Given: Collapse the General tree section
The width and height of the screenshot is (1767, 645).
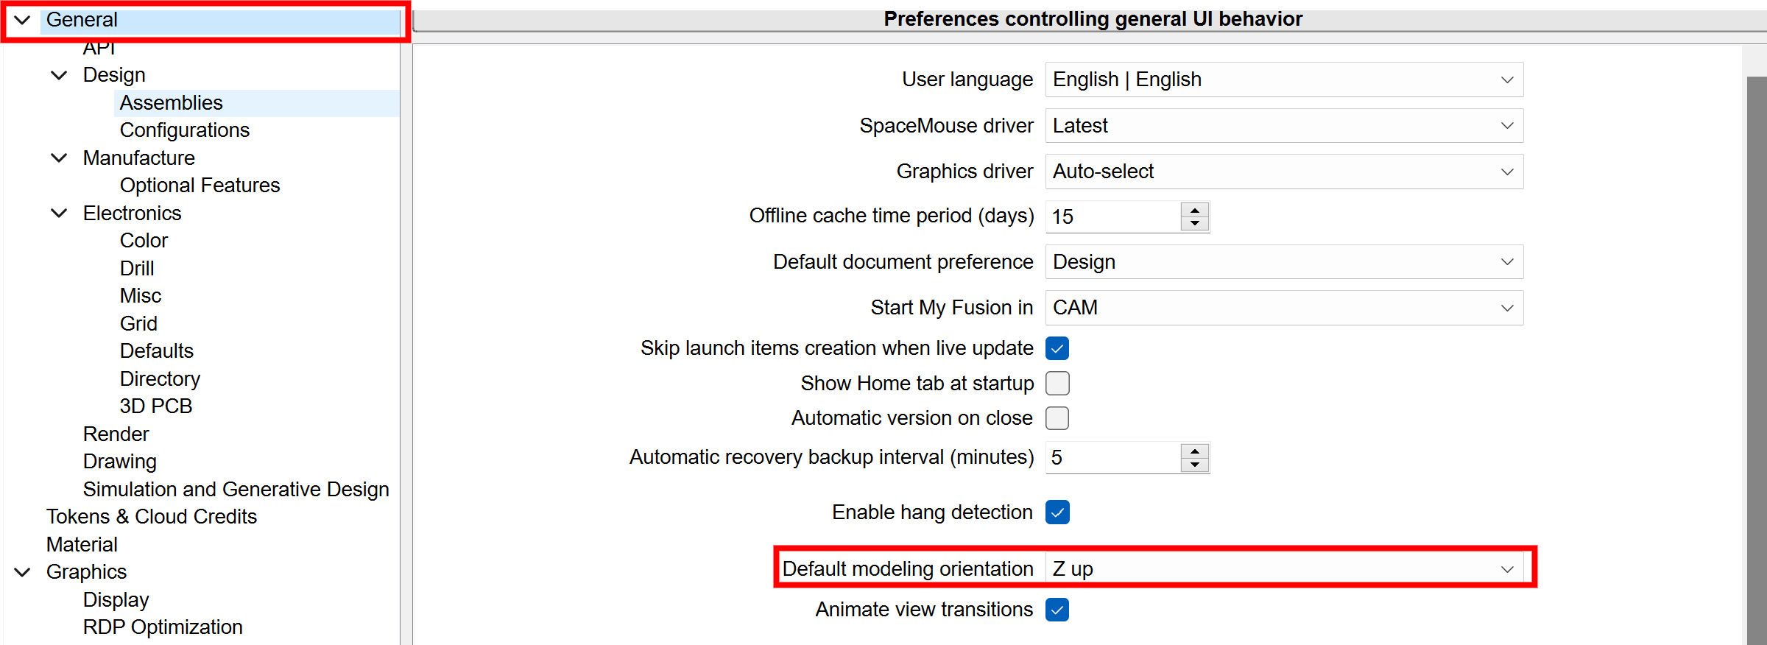Looking at the screenshot, I should pos(23,20).
